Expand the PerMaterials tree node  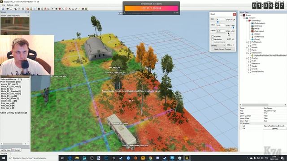[247, 42]
